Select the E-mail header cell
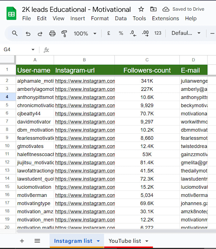 pyautogui.click(x=193, y=70)
